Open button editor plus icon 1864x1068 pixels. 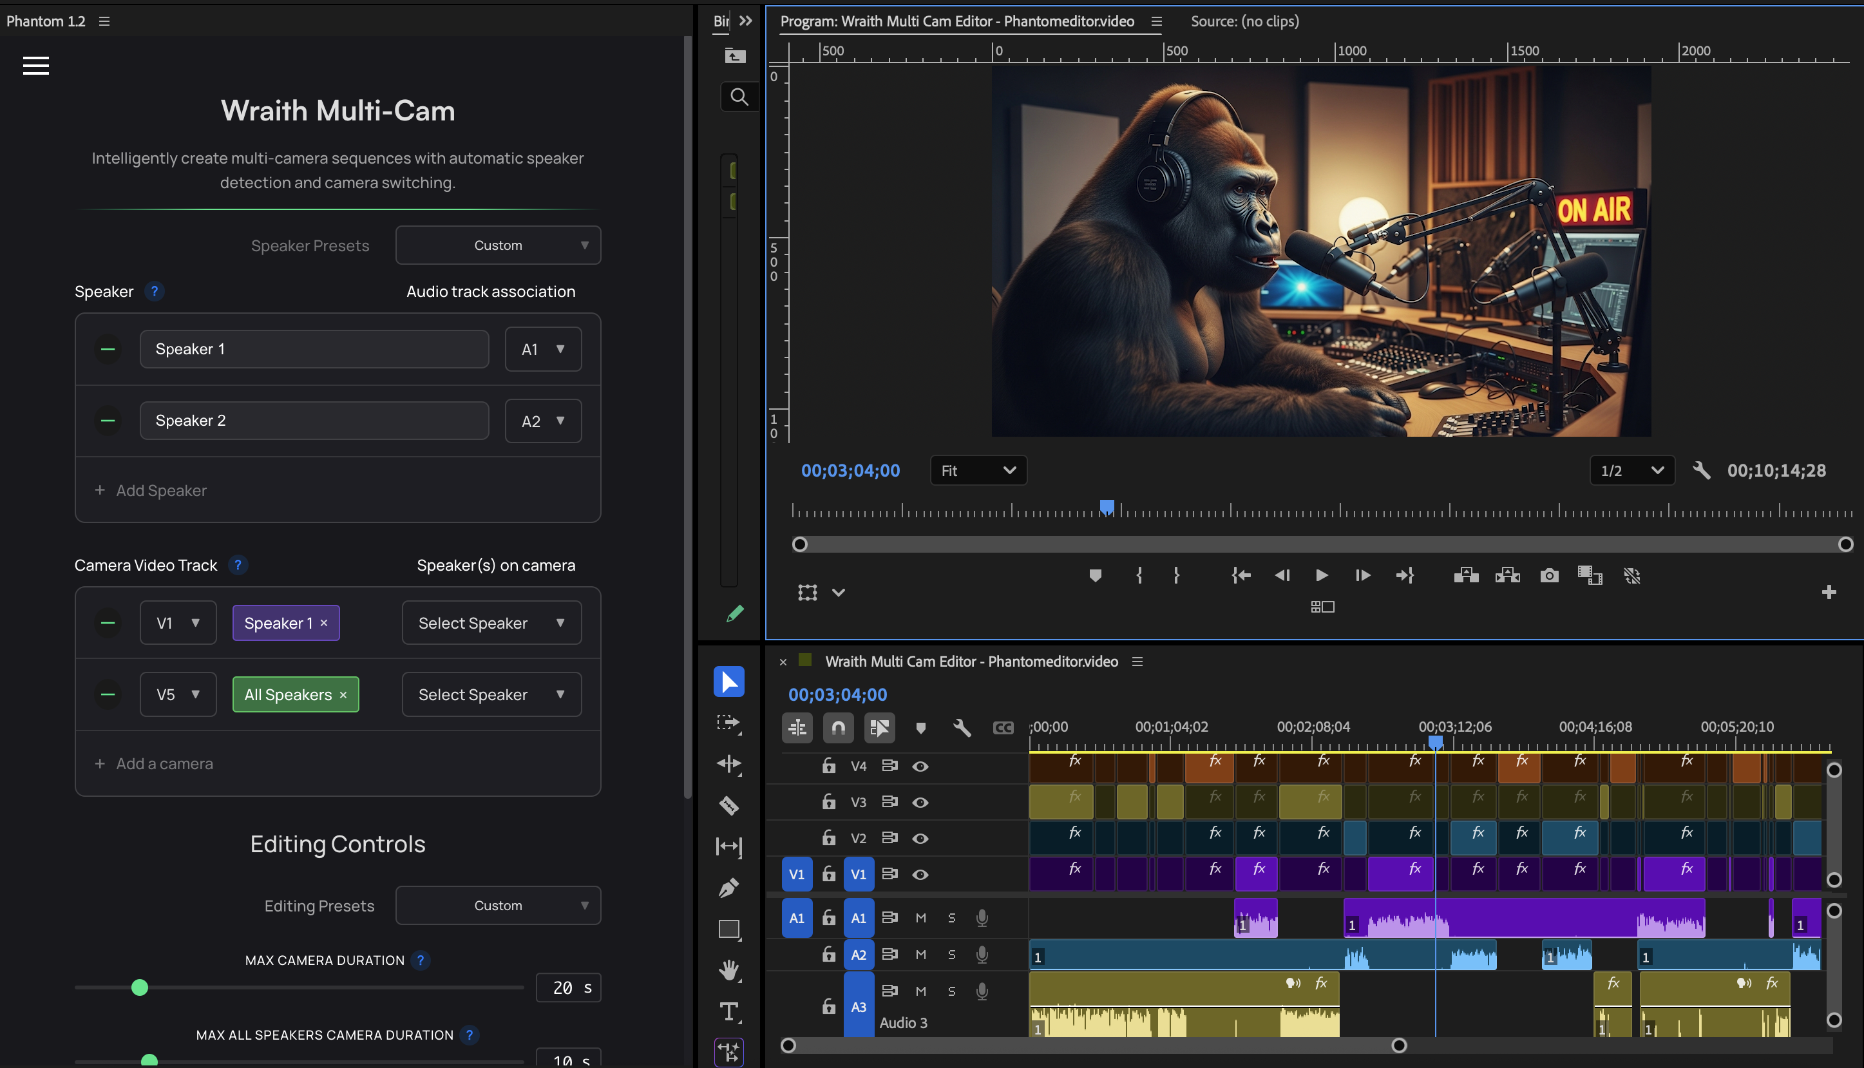pyautogui.click(x=1829, y=592)
